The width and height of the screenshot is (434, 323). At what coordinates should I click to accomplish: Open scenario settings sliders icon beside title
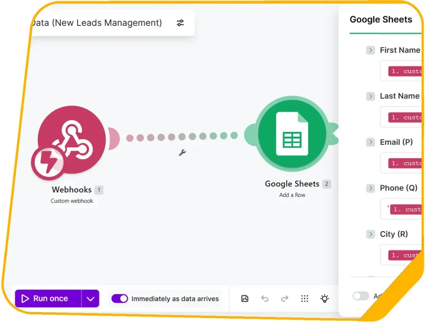point(180,23)
